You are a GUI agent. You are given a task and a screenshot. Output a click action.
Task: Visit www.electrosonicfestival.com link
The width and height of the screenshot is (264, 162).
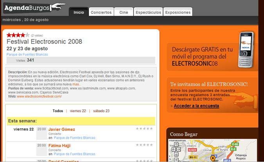tap(39, 96)
